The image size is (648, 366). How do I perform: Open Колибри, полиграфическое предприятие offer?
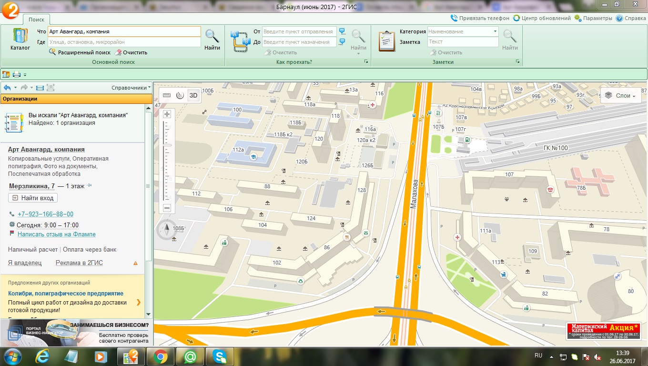pyautogui.click(x=66, y=294)
